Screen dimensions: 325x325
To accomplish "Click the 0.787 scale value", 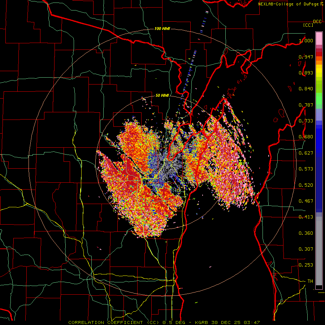I will click(x=306, y=105).
